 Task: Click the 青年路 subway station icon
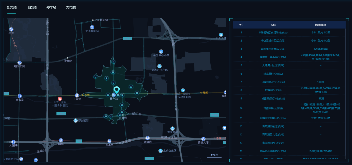point(114,95)
